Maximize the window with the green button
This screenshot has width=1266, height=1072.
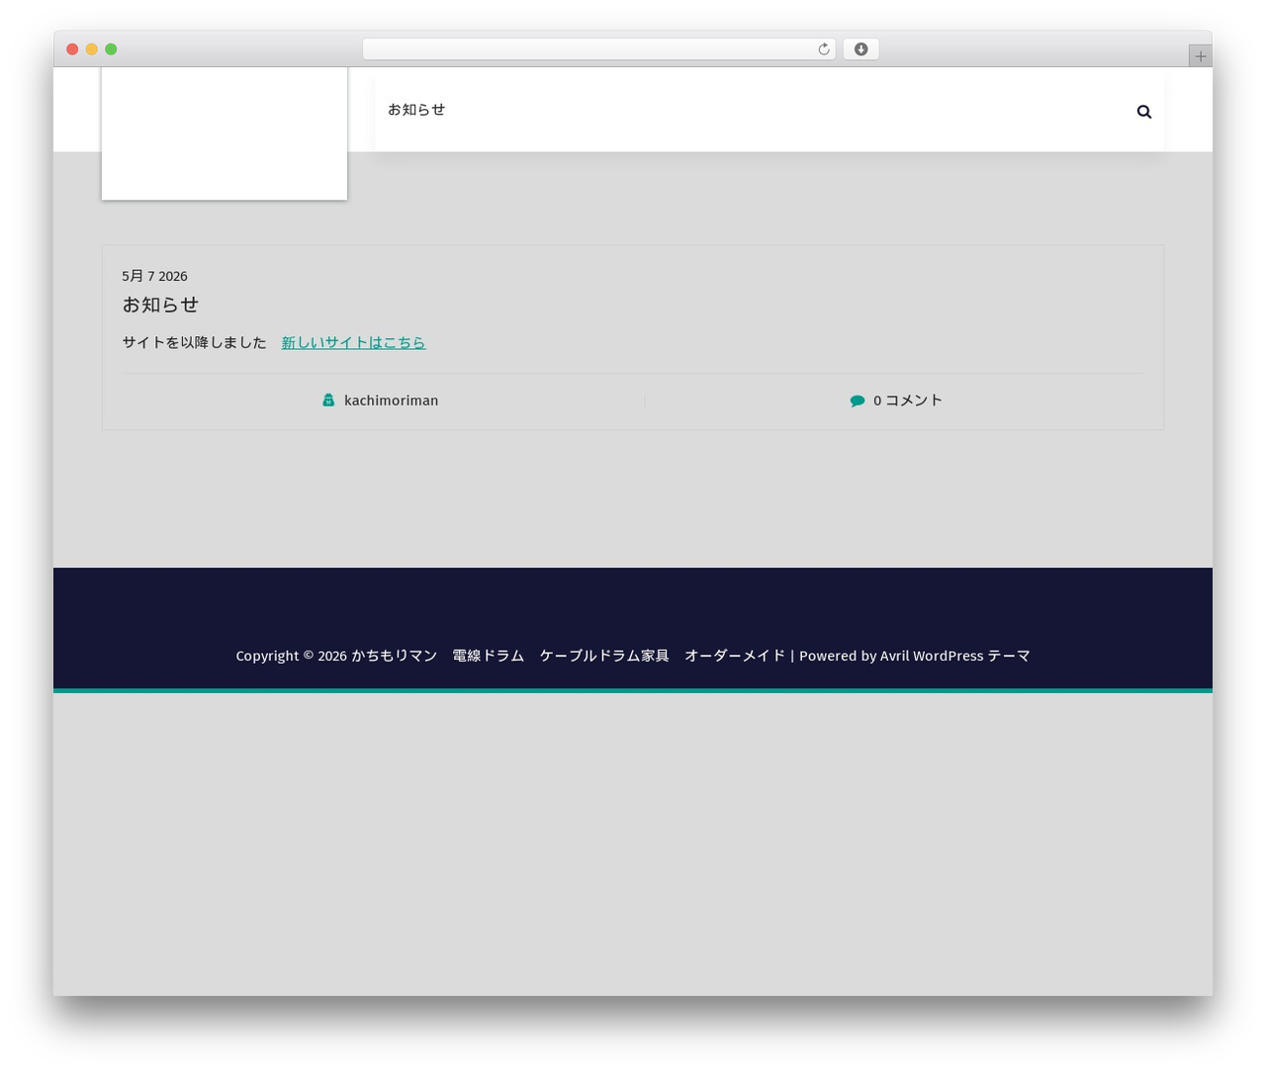coord(111,49)
